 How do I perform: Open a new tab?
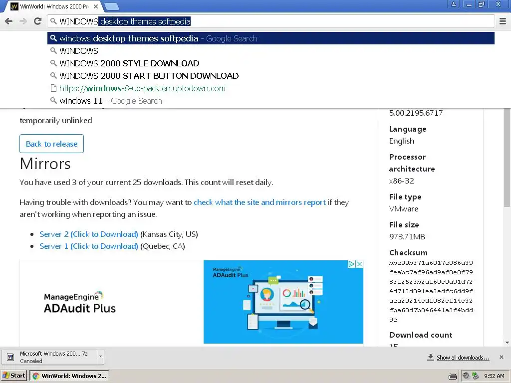[112, 6]
